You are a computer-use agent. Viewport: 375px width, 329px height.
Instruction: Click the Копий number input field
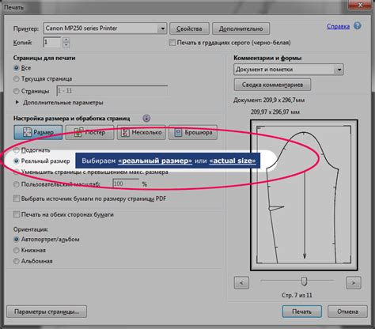52,42
